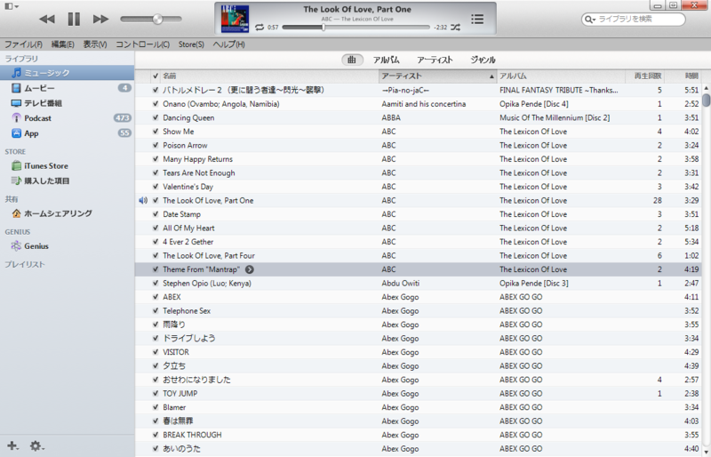Uncheck the Dancing Queen checkbox
The width and height of the screenshot is (711, 457).
(156, 117)
